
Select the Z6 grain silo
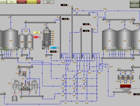coord(11,39)
